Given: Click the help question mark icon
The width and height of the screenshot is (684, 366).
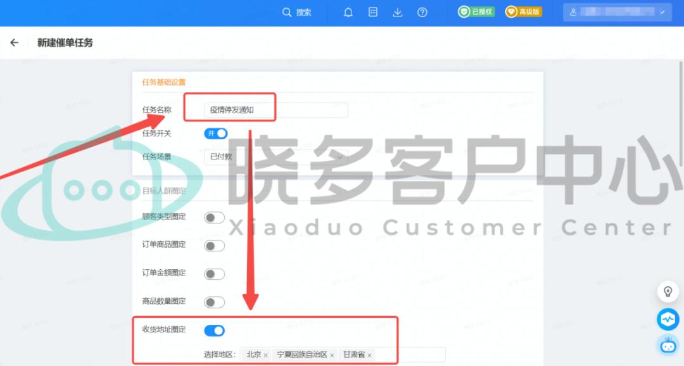Looking at the screenshot, I should 422,12.
